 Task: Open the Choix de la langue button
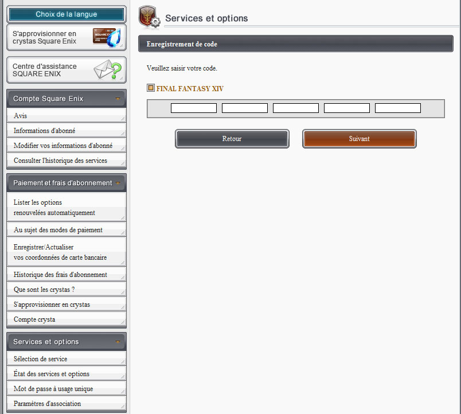click(x=67, y=14)
